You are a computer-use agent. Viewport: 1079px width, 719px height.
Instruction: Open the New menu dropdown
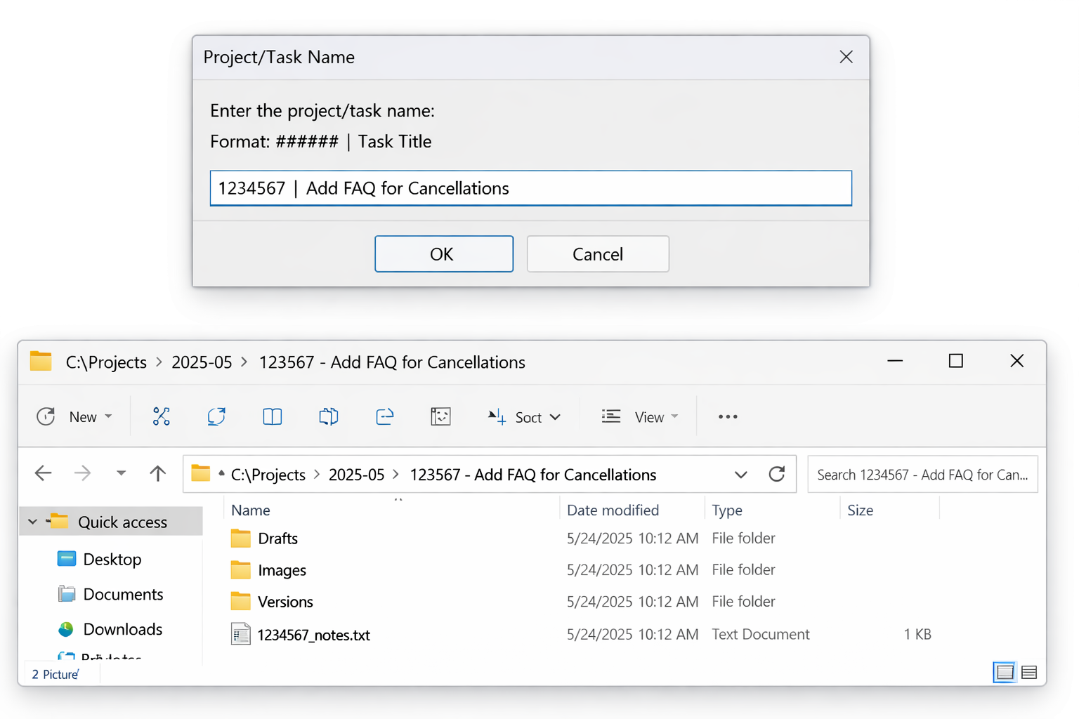pyautogui.click(x=110, y=416)
